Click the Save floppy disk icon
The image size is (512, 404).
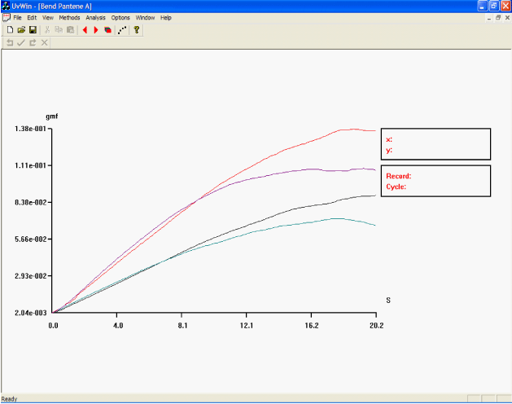[x=33, y=29]
